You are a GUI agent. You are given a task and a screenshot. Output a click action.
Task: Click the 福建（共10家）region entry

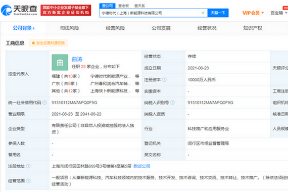pyautogui.click(x=66, y=76)
